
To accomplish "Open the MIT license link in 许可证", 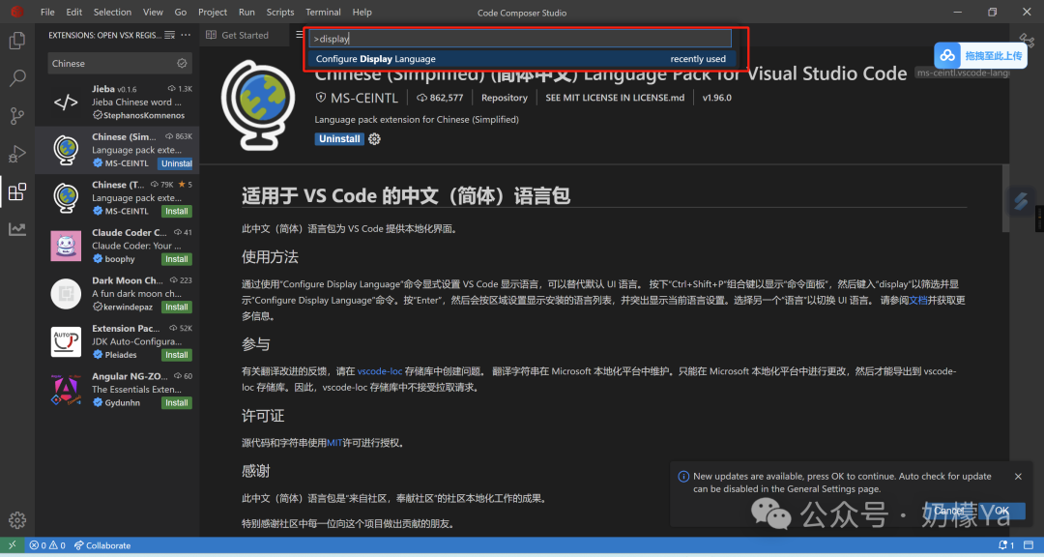I will tap(334, 442).
